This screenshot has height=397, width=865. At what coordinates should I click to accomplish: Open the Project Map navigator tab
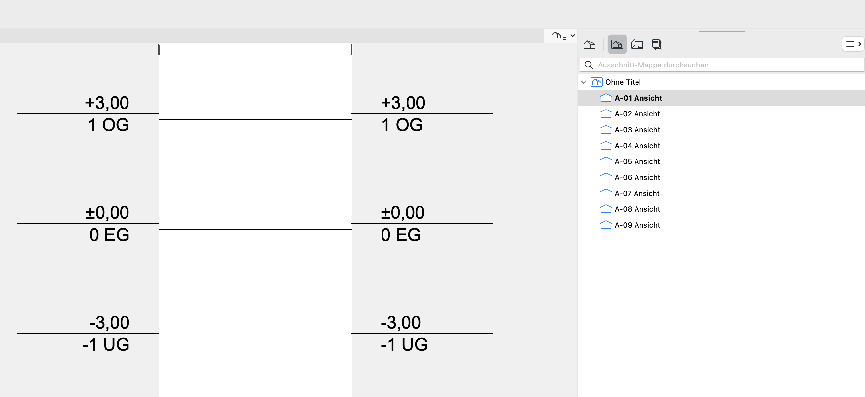click(x=589, y=44)
